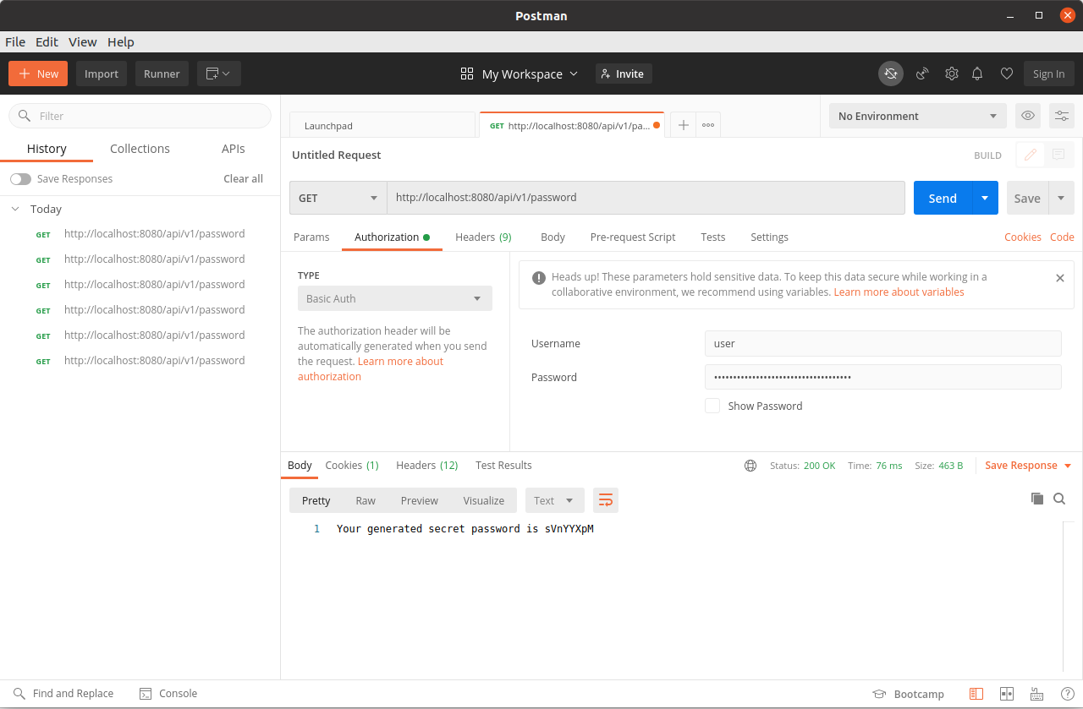Click the eye icon for environment quick look
The width and height of the screenshot is (1083, 709).
1027,116
